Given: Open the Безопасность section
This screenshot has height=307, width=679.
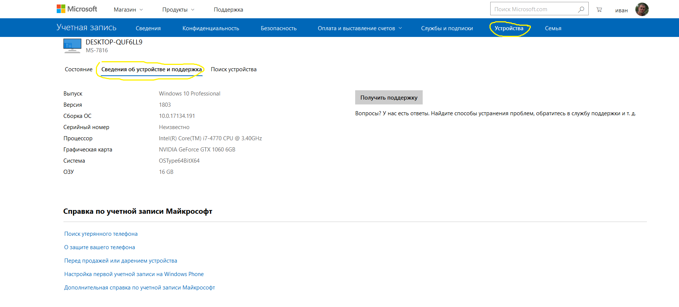Looking at the screenshot, I should point(279,28).
